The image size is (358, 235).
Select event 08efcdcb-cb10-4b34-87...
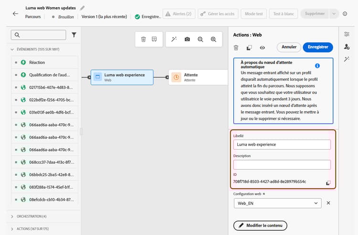tap(45, 199)
